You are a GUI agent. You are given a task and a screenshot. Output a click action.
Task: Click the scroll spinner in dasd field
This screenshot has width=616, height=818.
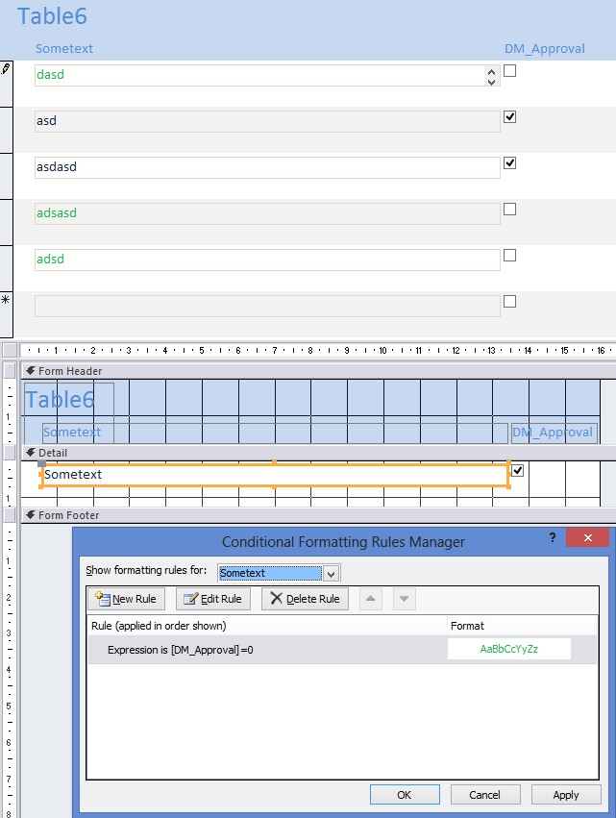tap(491, 76)
